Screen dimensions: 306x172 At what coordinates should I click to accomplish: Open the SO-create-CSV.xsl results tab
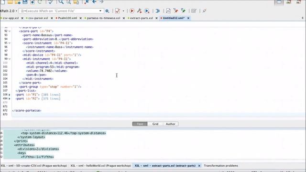pyautogui.click(x=34, y=166)
